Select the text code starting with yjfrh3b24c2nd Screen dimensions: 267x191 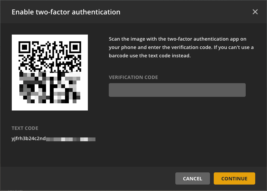[54, 139]
